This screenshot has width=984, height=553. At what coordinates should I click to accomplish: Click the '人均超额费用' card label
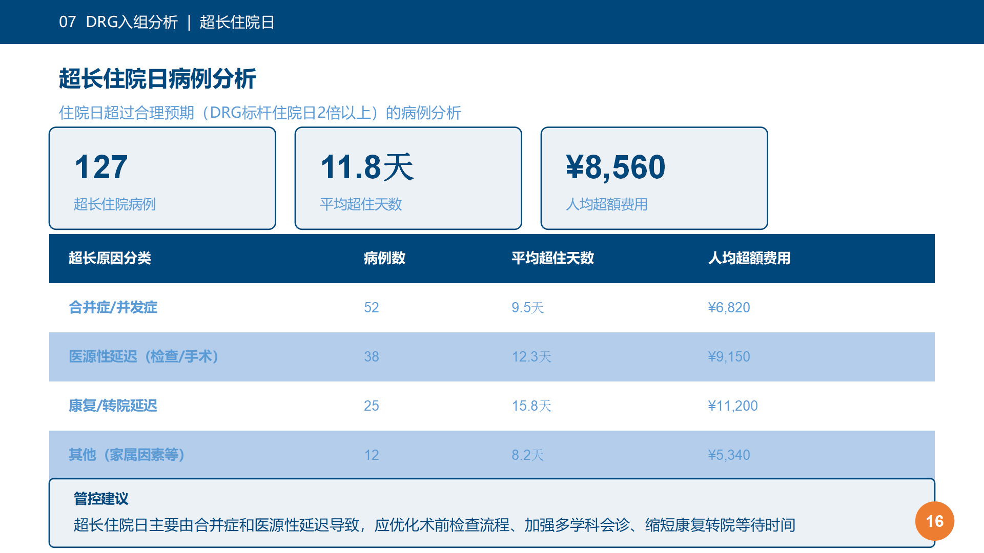pyautogui.click(x=607, y=204)
